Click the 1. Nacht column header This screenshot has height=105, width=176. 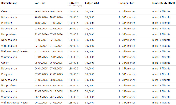point(74,3)
